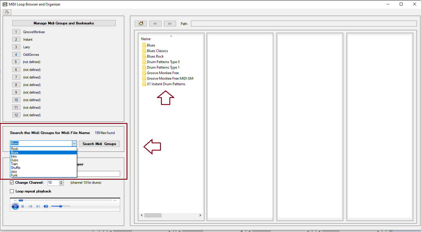Click the fast forward icon at seek bar

pyautogui.click(x=115, y=200)
